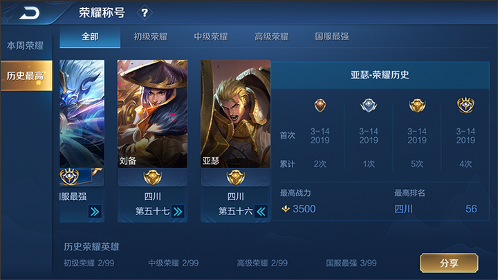Screen dimensions: 498x280
Task: Click the silver 中级荣耀 badge in 亚瑟 history
Action: 369,105
